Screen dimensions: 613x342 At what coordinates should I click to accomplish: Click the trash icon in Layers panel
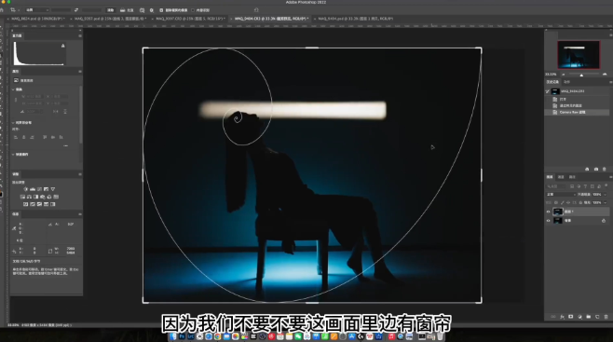tap(606, 317)
